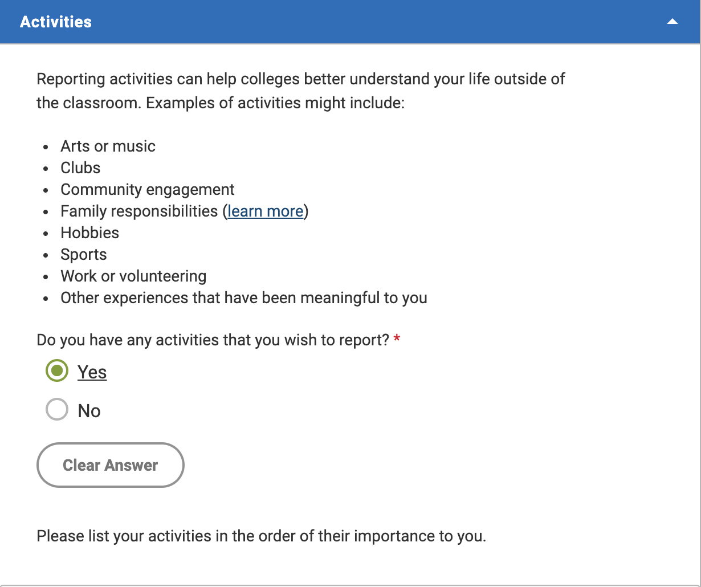Click the Other experiences meaningful to you item
Screen dimensions: 701x587
click(x=244, y=297)
